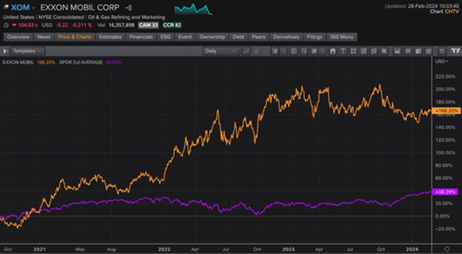
Task: Click the link-shape tool icon
Action: (374, 51)
